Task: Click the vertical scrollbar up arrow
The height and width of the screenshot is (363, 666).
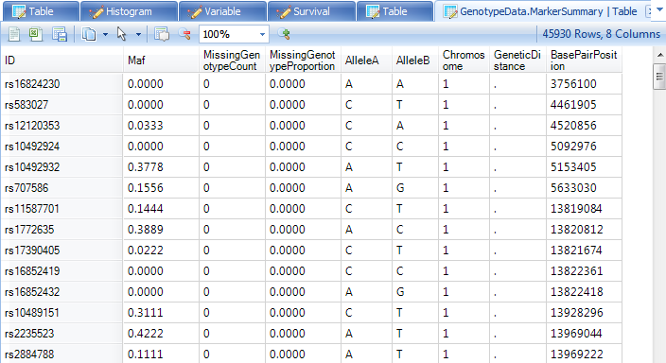Action: 659,55
